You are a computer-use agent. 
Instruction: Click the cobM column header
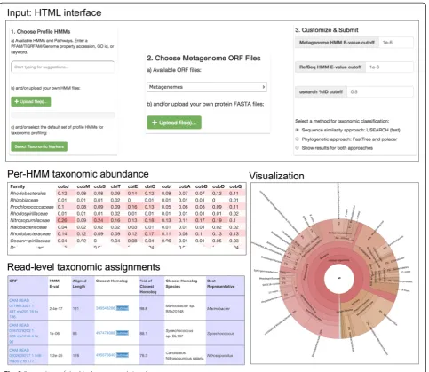tap(83, 186)
